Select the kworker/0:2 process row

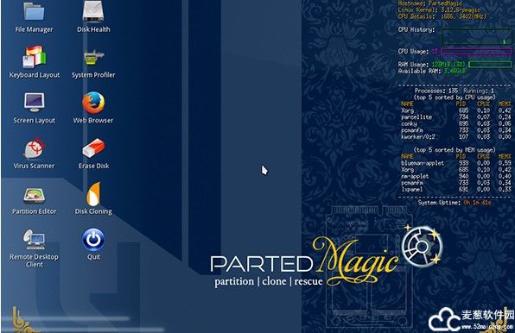point(456,136)
